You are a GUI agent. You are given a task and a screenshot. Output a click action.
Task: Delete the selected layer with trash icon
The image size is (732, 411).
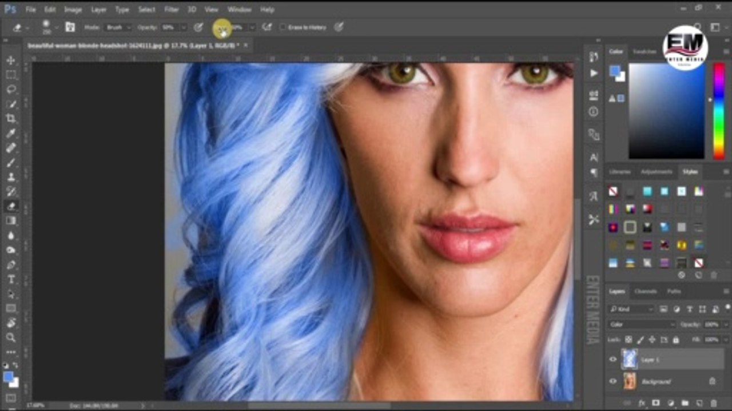[x=713, y=403]
